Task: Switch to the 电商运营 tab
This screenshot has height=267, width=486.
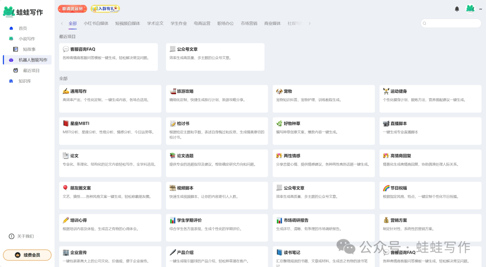Action: 202,23
